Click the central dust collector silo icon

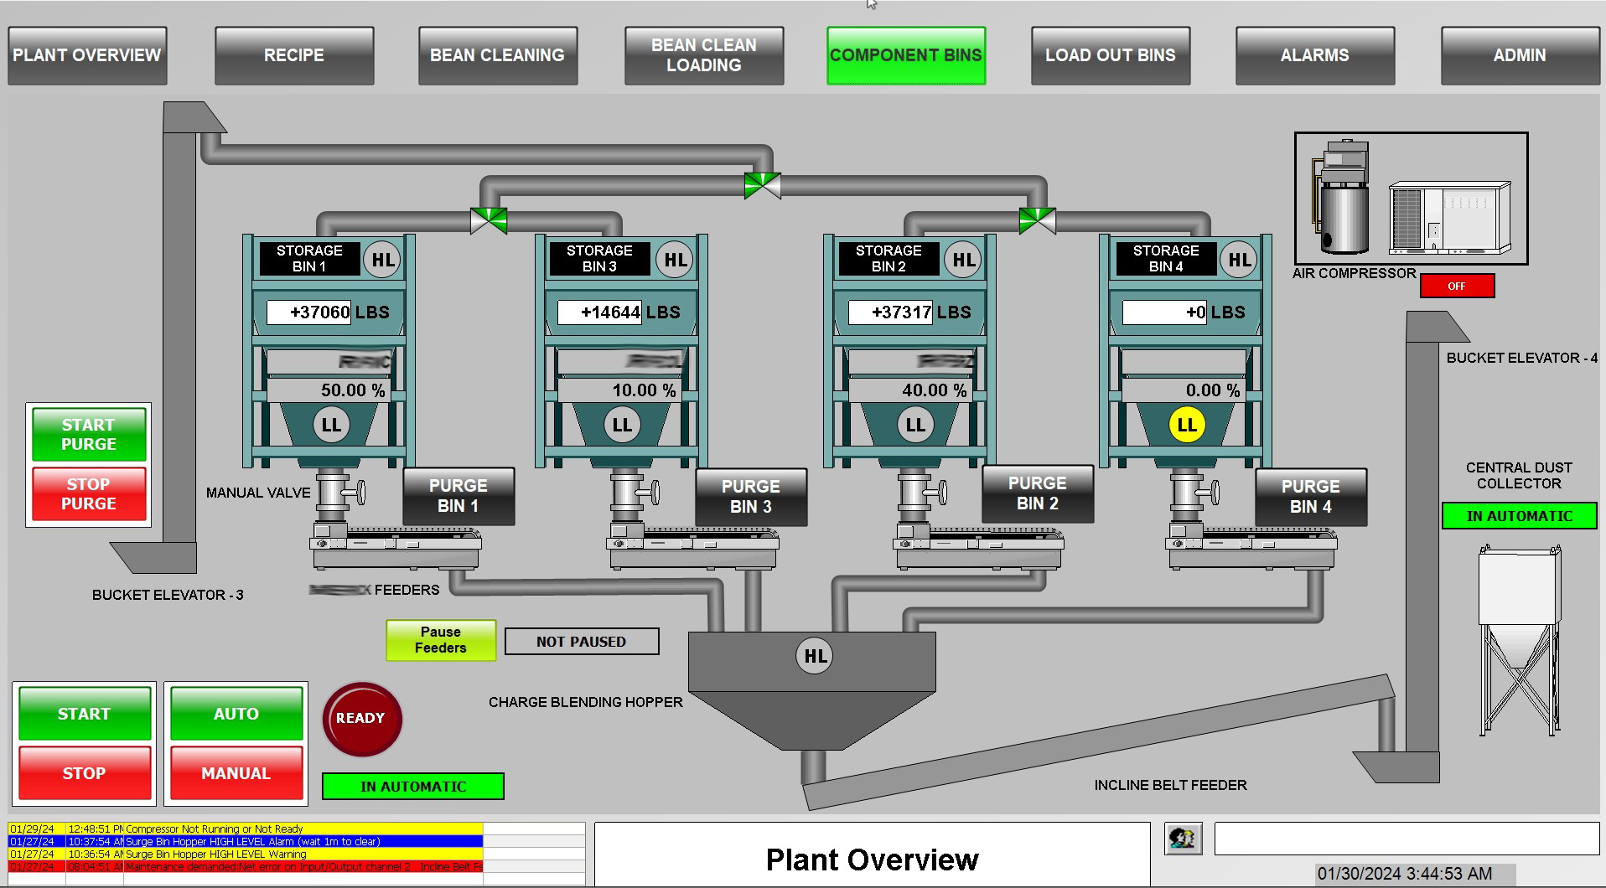(1519, 640)
